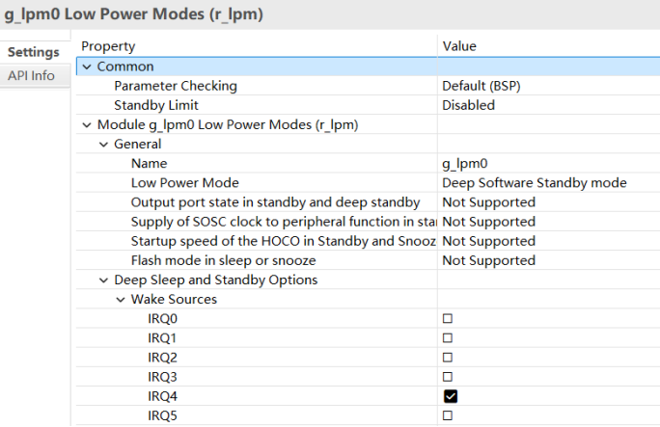Uncheck the IRQ4 wake source checkbox
This screenshot has height=427, width=660.
(x=451, y=396)
